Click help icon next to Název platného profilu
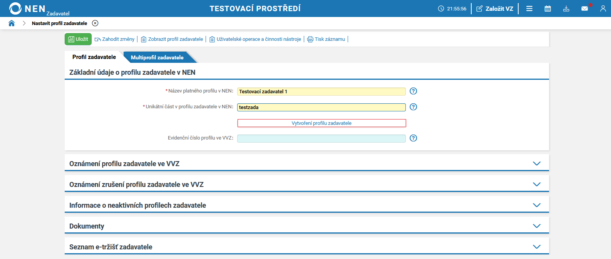611x259 pixels. pos(413,91)
